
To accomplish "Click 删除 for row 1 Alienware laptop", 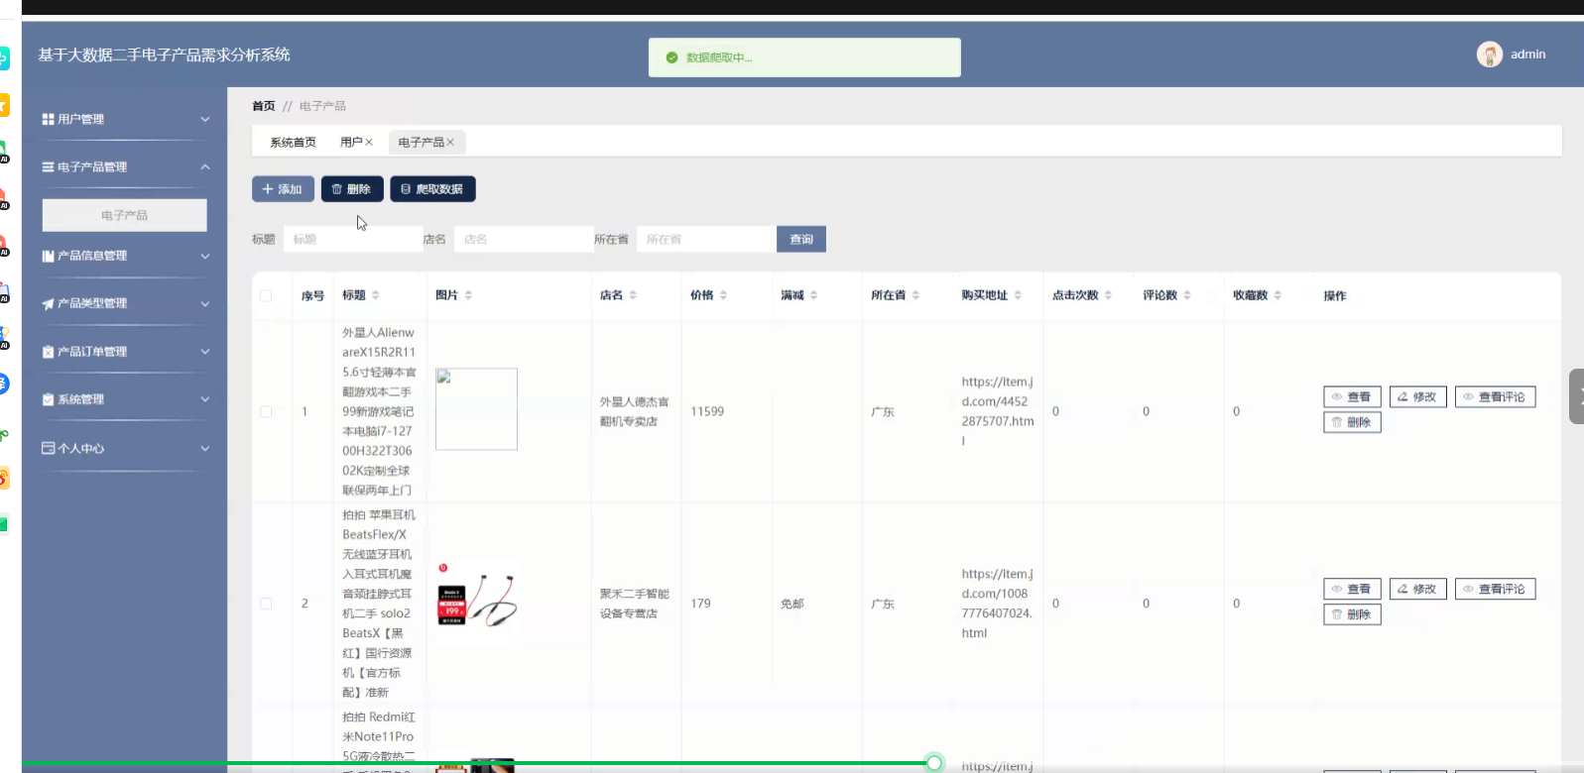I will pyautogui.click(x=1352, y=422).
